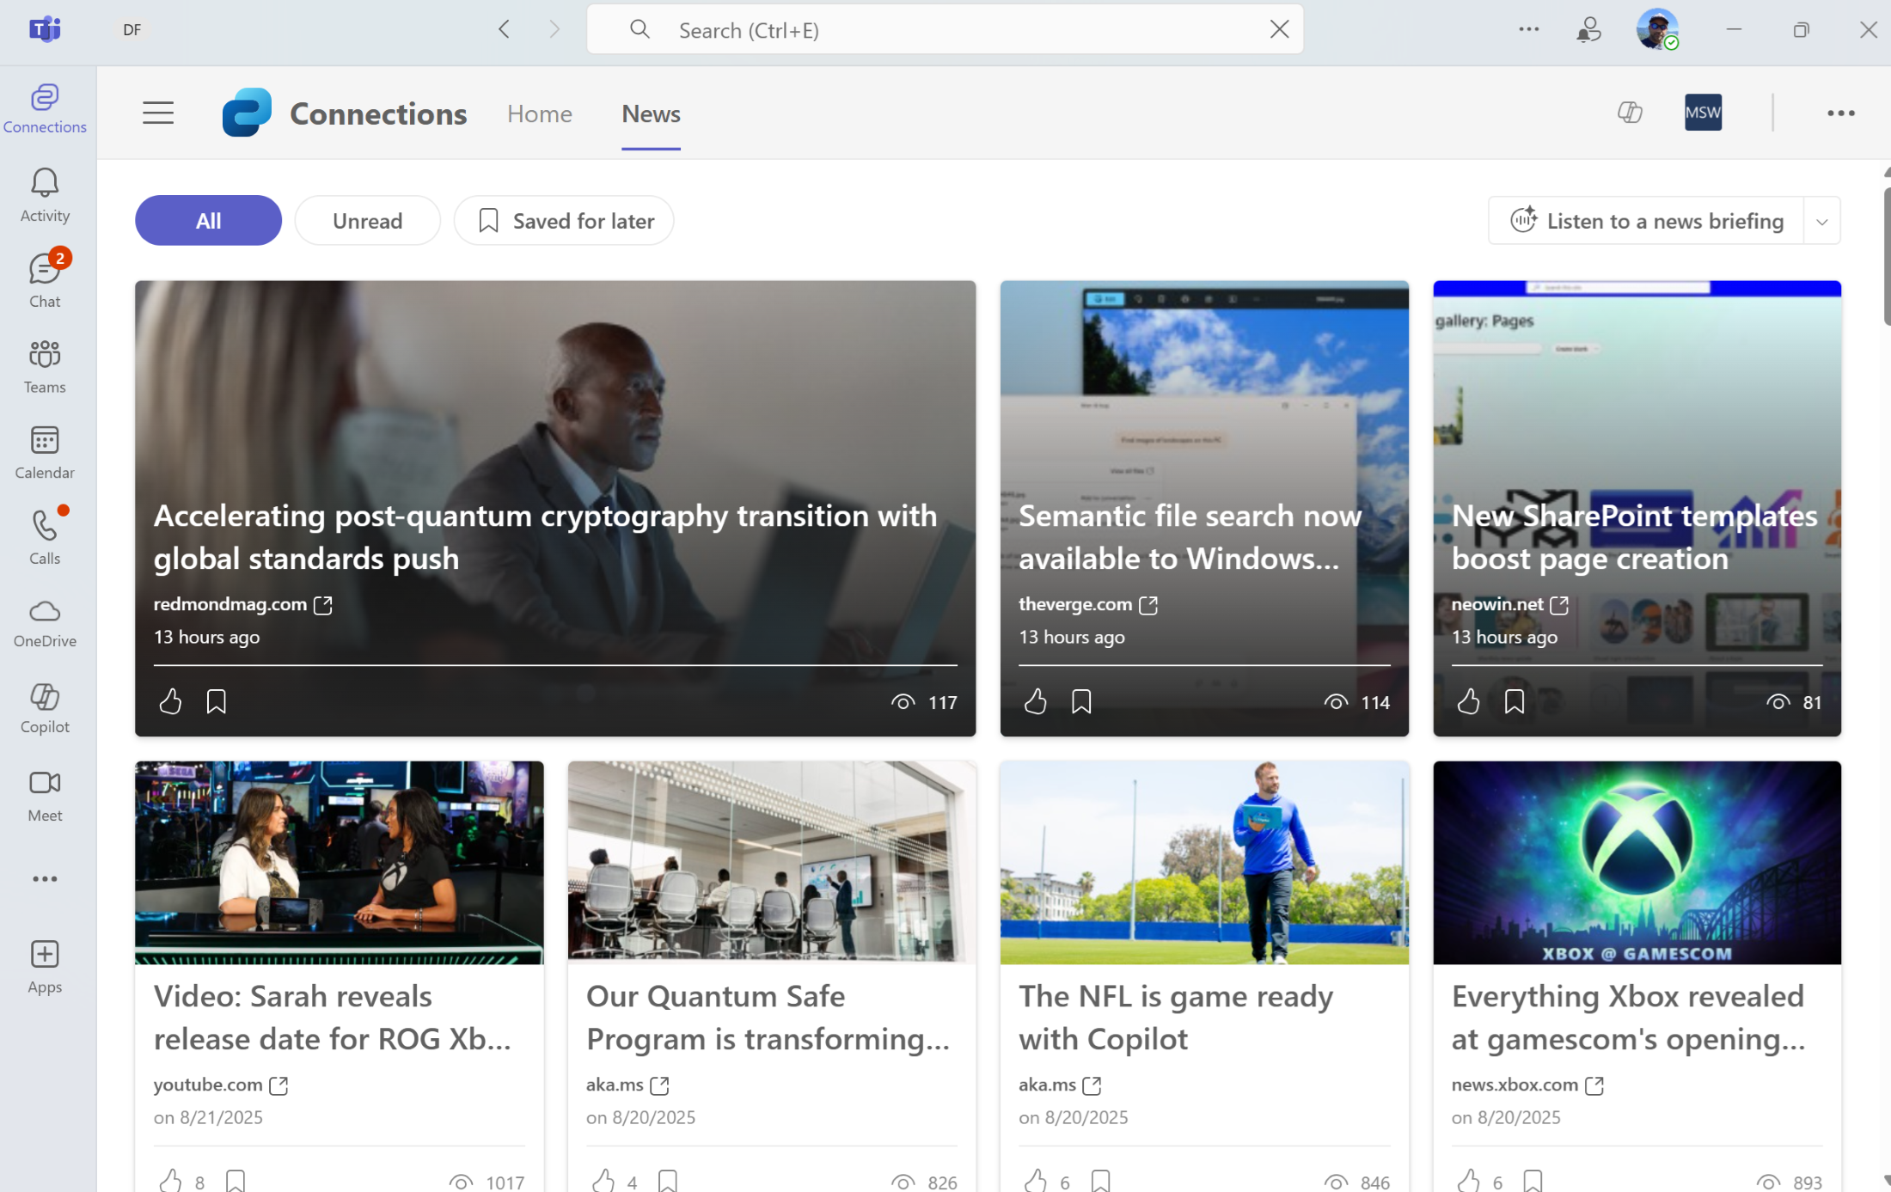This screenshot has width=1891, height=1192.
Task: Clear the search box with X
Action: [1279, 29]
